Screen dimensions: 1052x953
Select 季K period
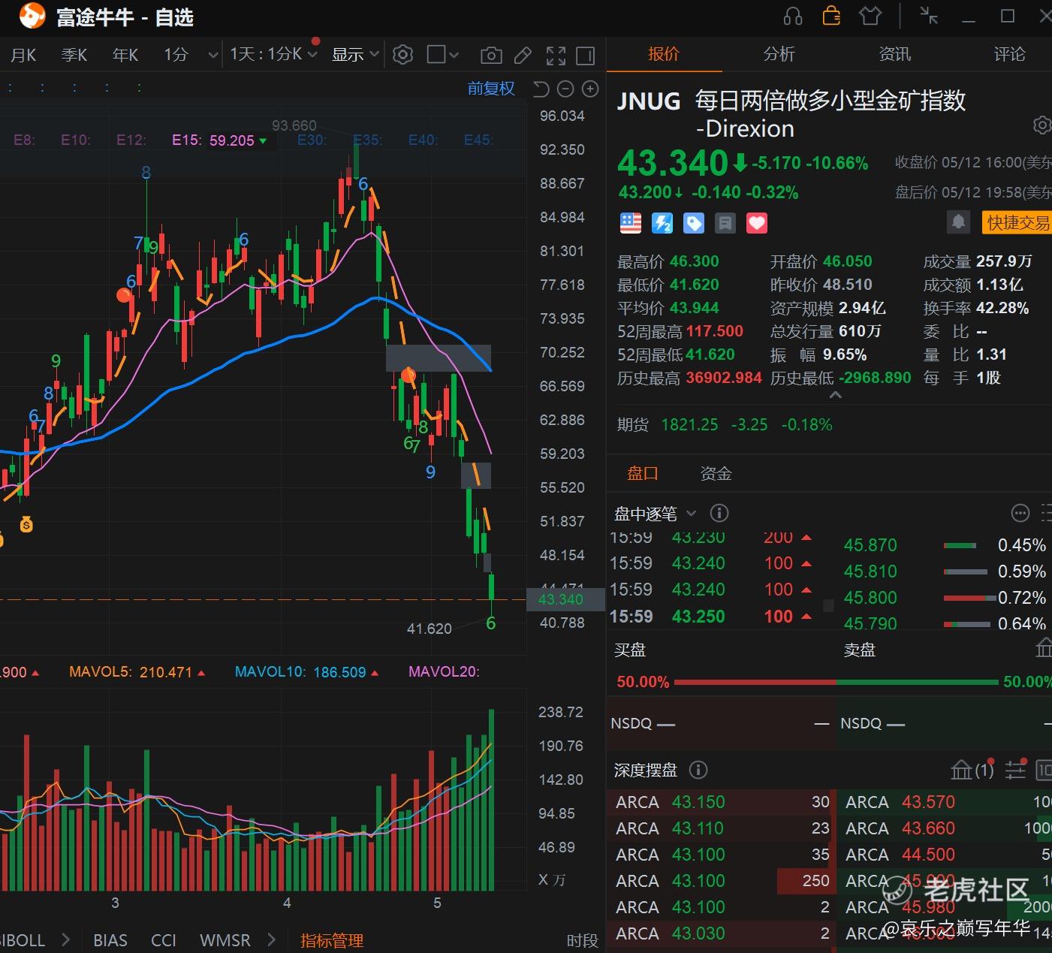[74, 55]
